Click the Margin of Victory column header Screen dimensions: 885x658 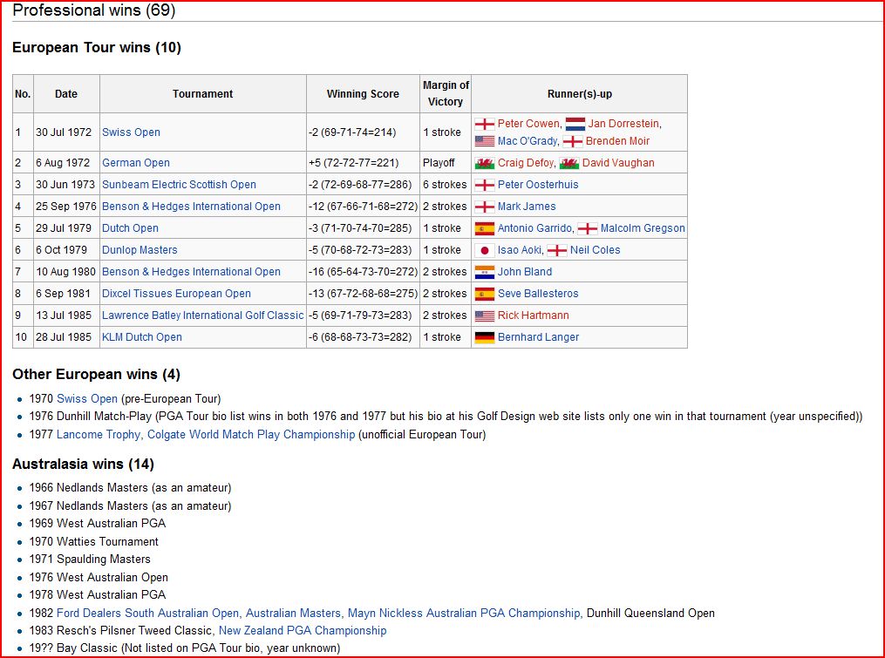pos(446,93)
